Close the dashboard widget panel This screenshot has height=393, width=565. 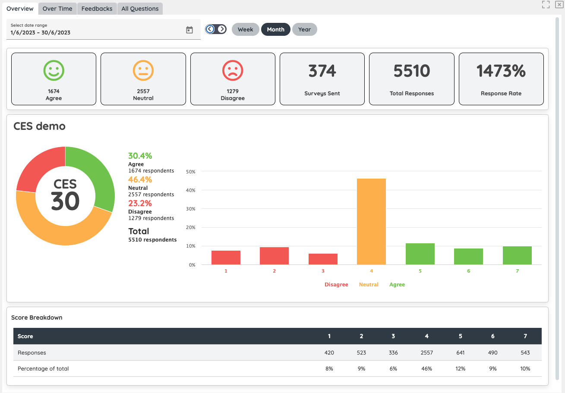coord(559,5)
